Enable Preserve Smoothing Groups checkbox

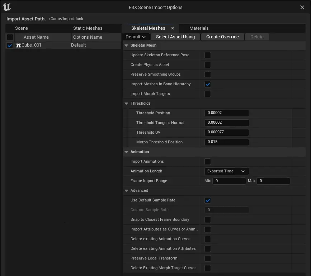click(x=207, y=75)
